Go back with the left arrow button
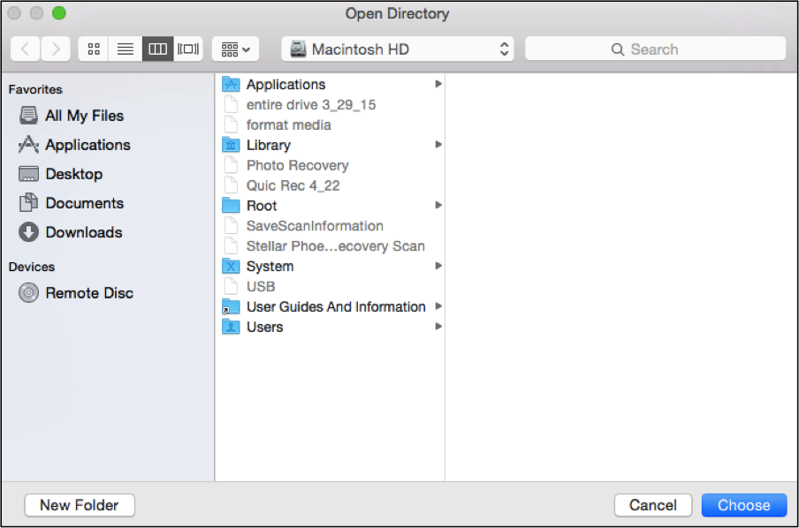This screenshot has height=528, width=799. coord(26,49)
